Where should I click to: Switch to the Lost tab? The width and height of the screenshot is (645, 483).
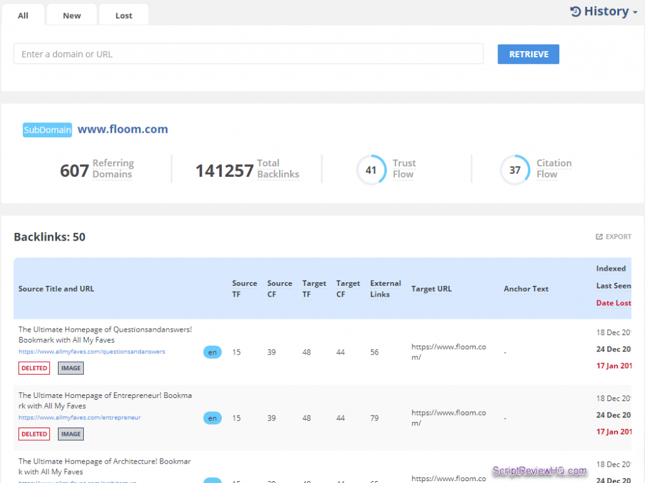(123, 16)
